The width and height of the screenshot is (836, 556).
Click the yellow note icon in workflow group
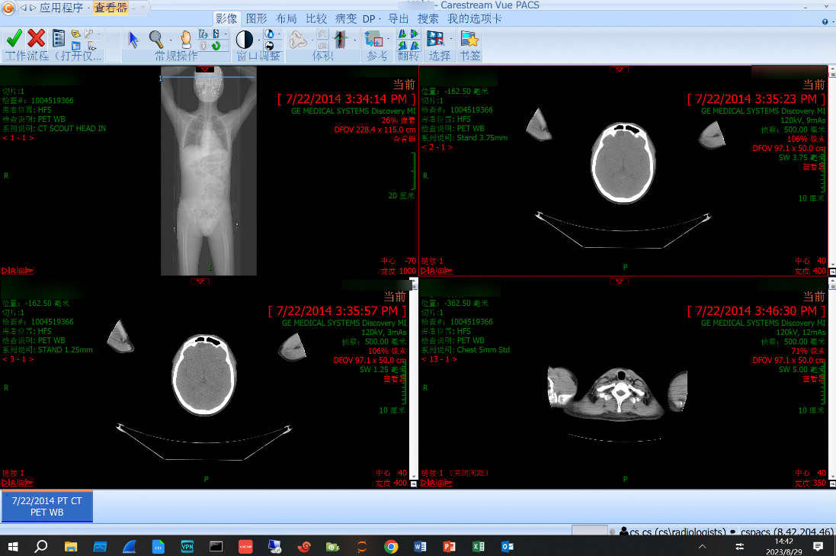76,34
